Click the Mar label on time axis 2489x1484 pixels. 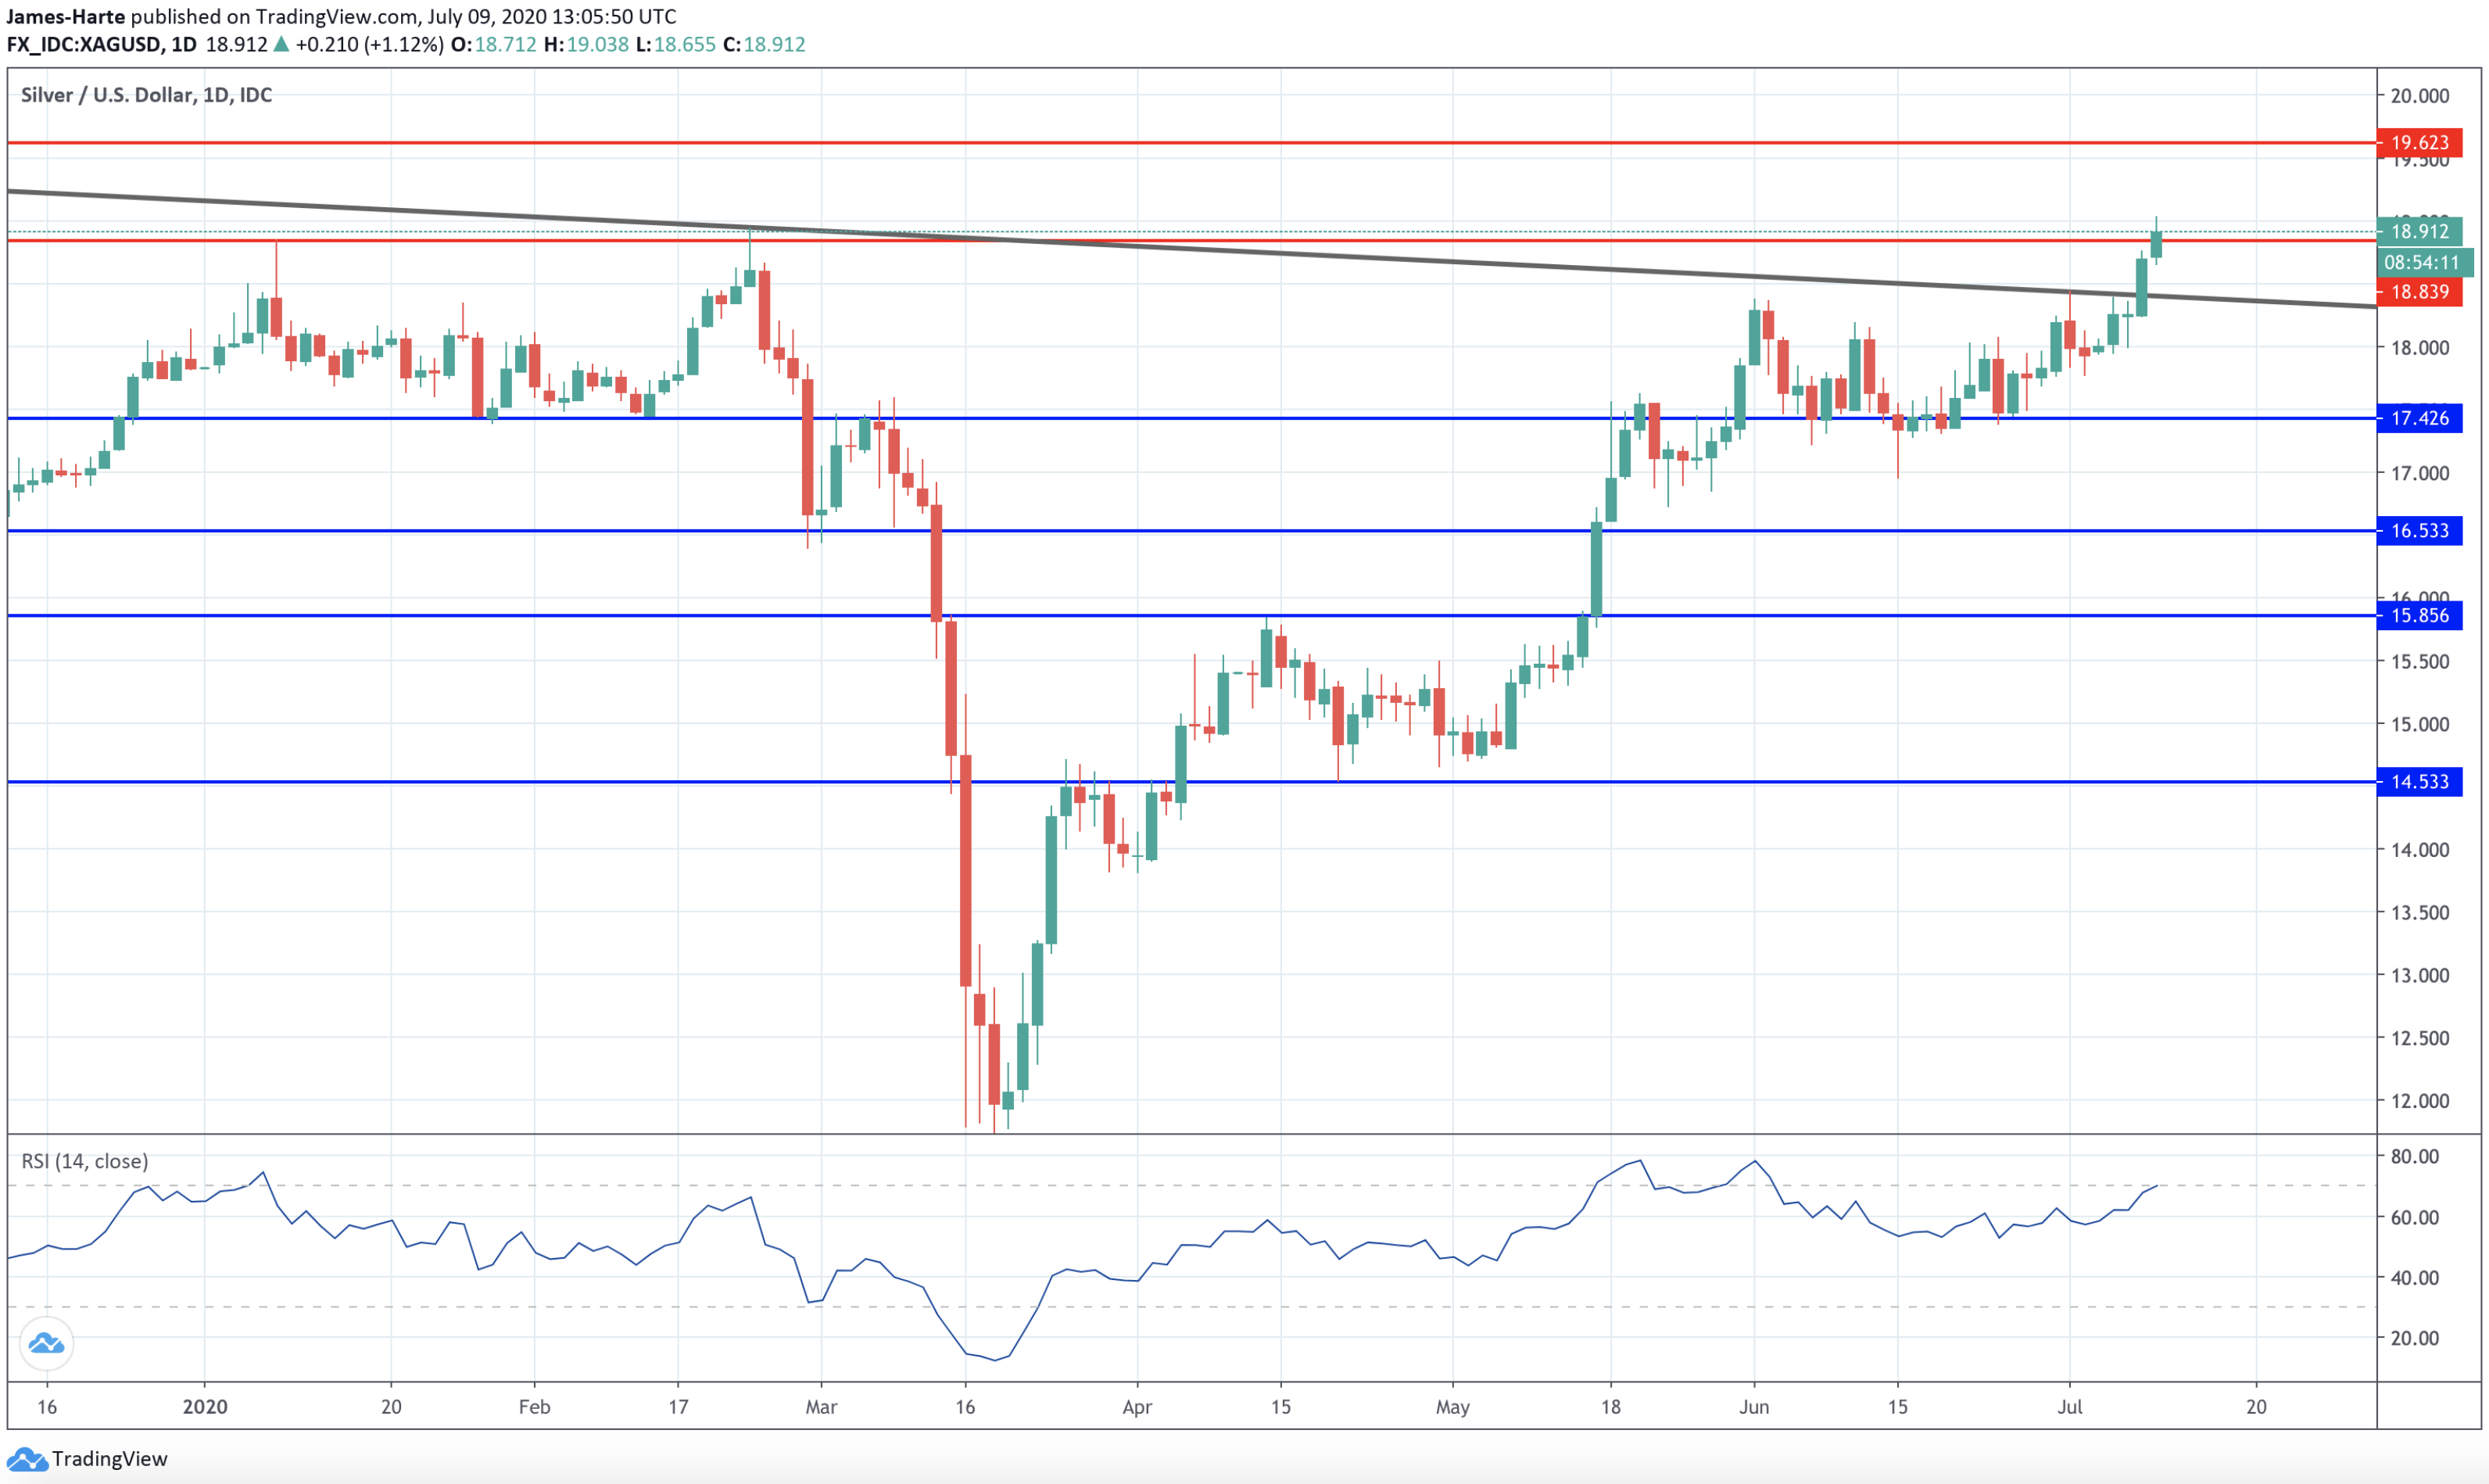point(821,1407)
